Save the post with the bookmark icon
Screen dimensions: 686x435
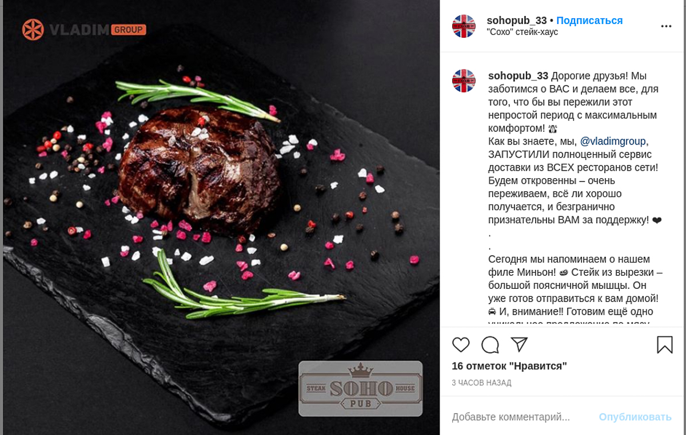click(x=664, y=345)
